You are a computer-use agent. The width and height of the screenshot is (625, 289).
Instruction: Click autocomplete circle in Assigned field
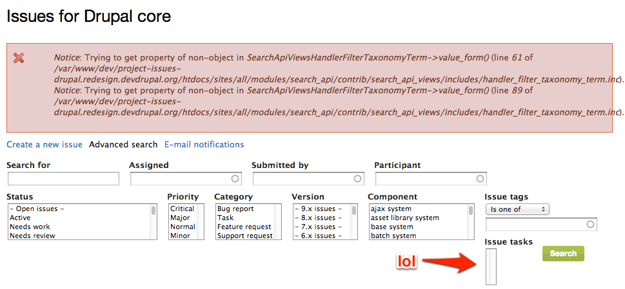[x=235, y=179]
